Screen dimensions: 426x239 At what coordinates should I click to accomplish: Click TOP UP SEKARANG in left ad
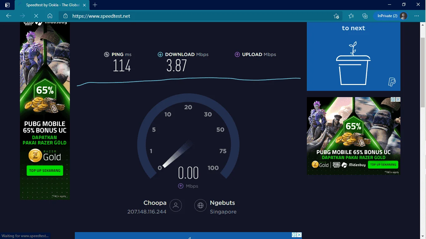(x=45, y=171)
